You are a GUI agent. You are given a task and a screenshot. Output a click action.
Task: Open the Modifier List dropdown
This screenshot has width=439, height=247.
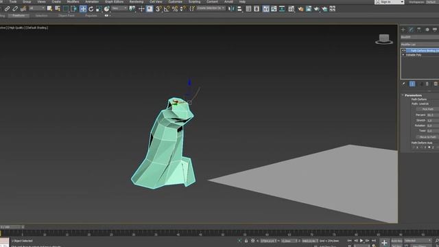[420, 44]
